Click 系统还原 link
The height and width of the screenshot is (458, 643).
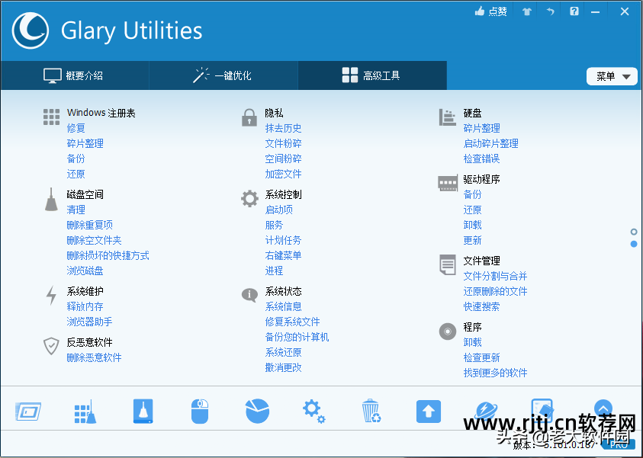click(284, 352)
